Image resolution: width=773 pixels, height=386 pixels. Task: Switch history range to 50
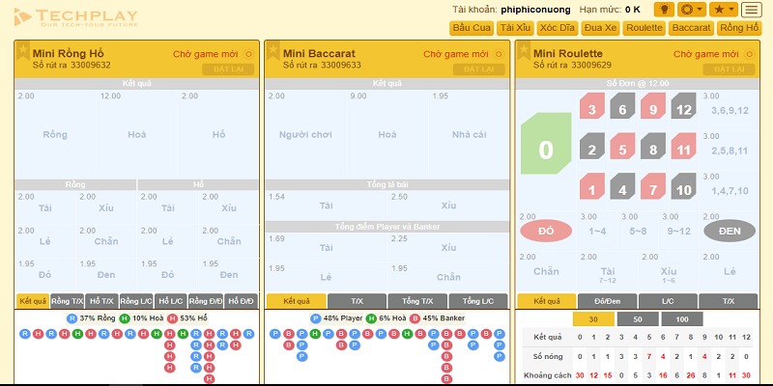coord(638,319)
